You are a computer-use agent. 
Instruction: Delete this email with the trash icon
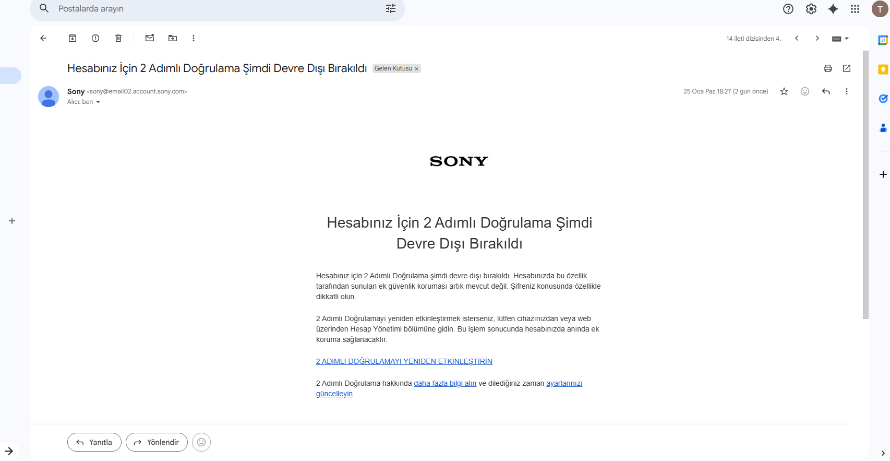118,38
